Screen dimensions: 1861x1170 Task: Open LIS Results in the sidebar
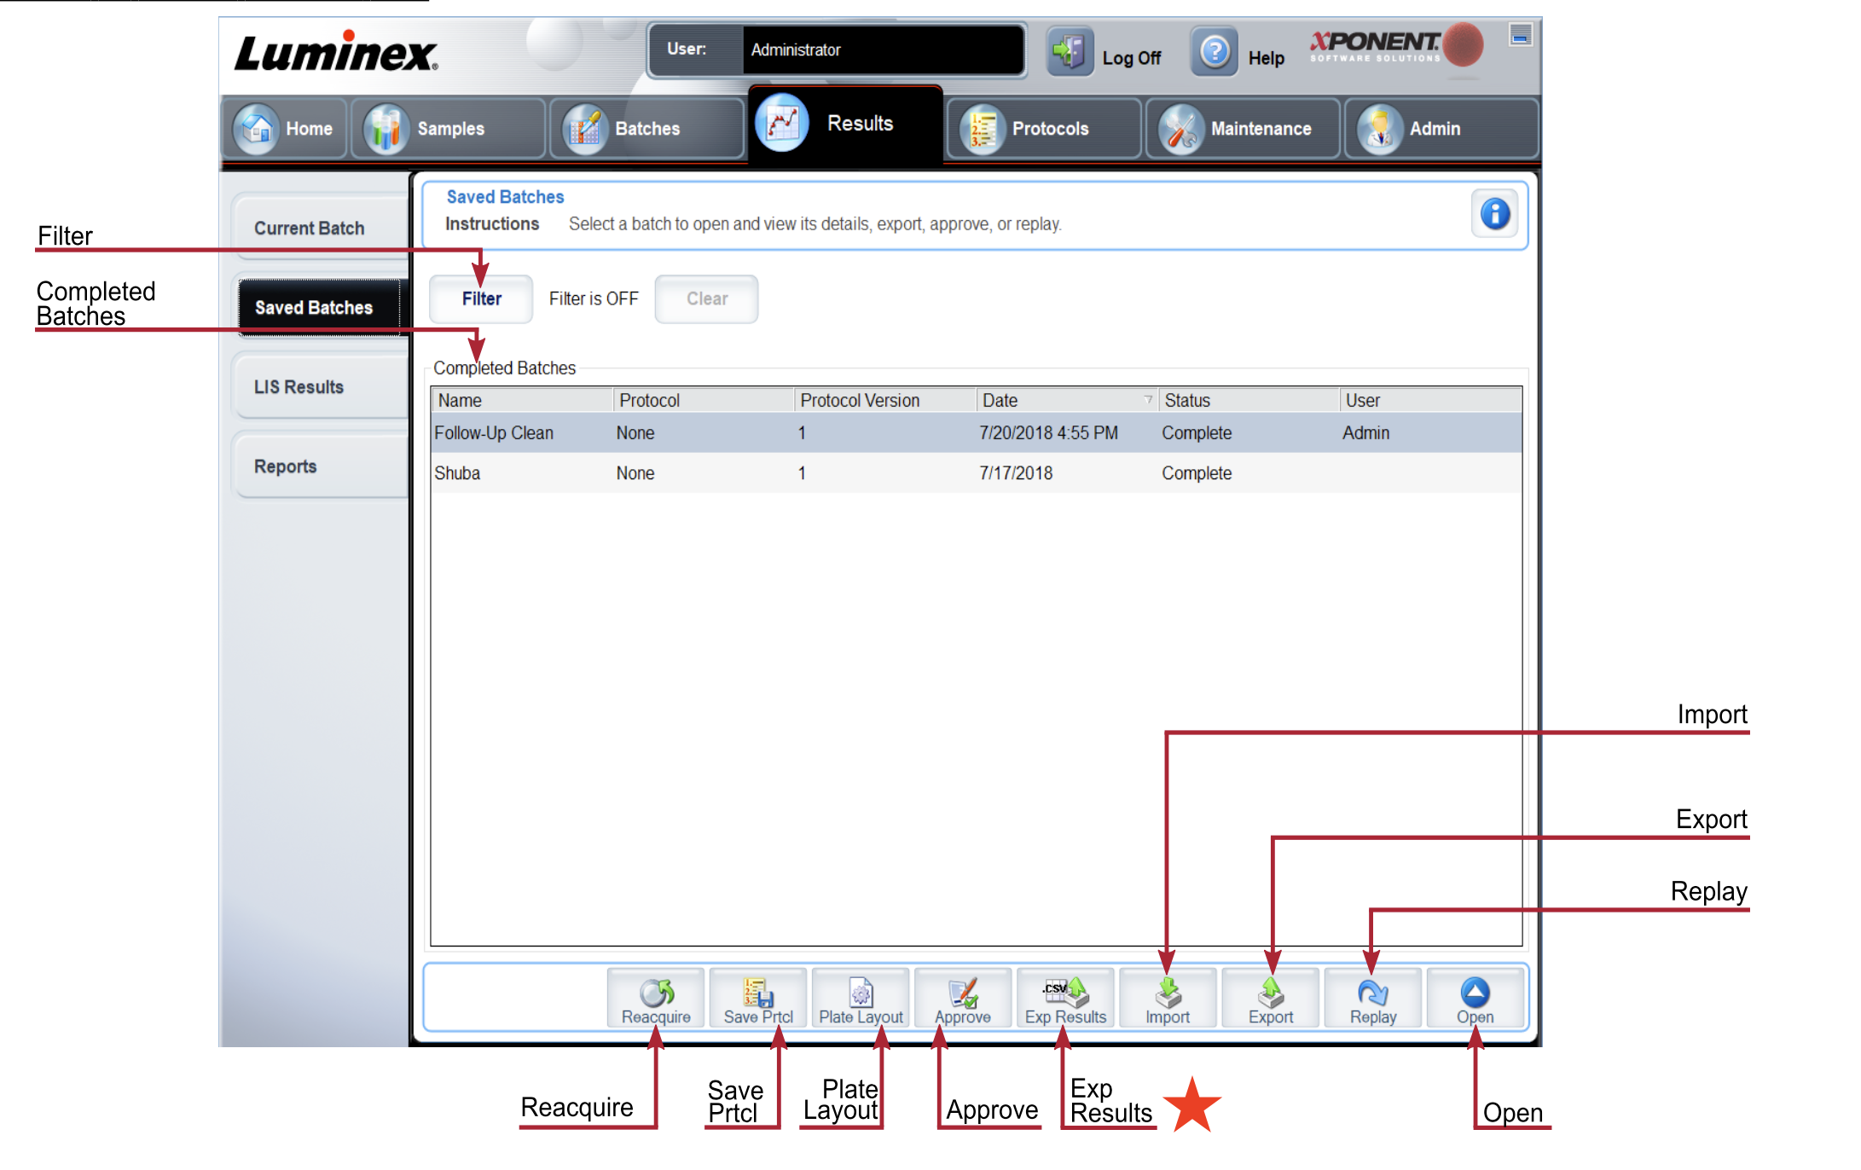pyautogui.click(x=299, y=387)
